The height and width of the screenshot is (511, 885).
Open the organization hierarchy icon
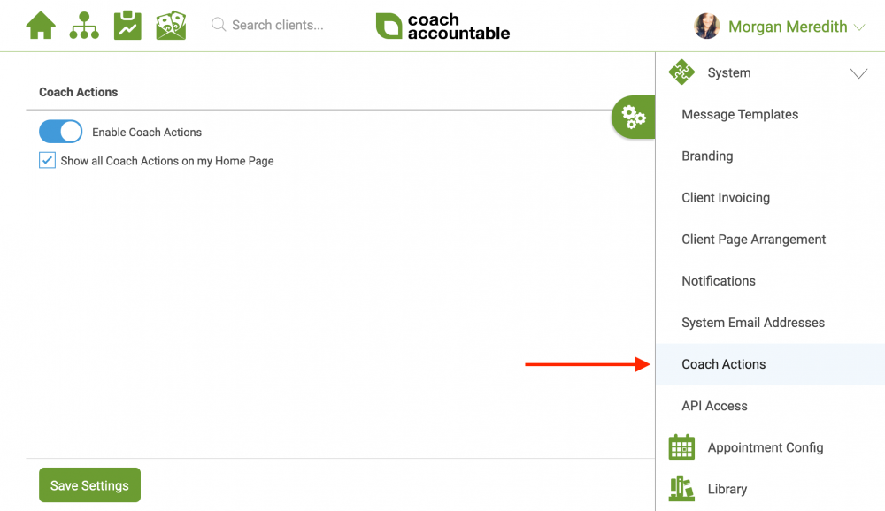click(x=84, y=26)
